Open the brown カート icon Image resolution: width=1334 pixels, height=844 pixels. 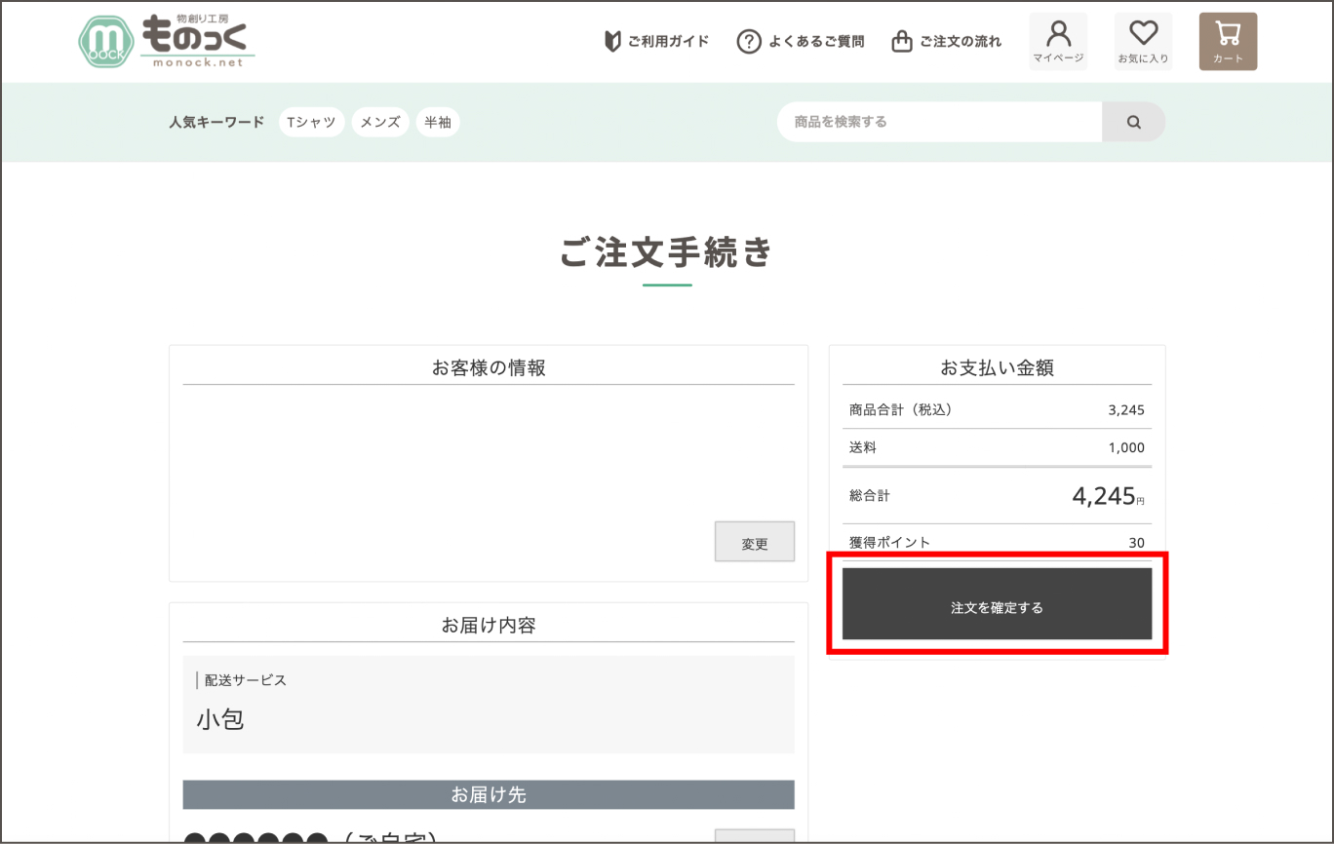tap(1228, 41)
